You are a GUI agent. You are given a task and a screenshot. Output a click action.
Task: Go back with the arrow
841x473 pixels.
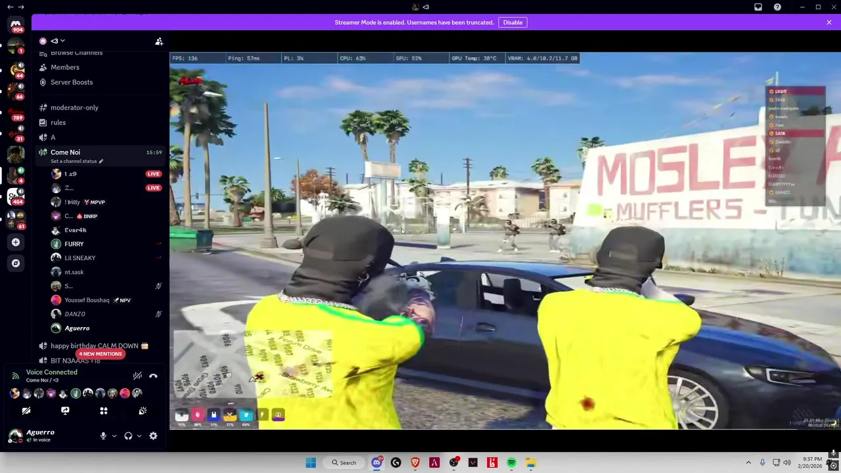pyautogui.click(x=10, y=7)
